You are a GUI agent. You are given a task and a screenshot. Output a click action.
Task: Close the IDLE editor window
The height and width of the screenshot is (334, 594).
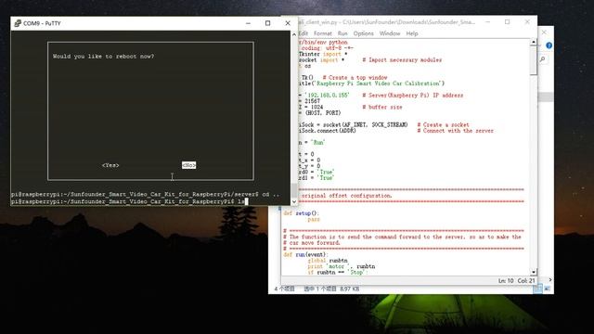coord(527,22)
